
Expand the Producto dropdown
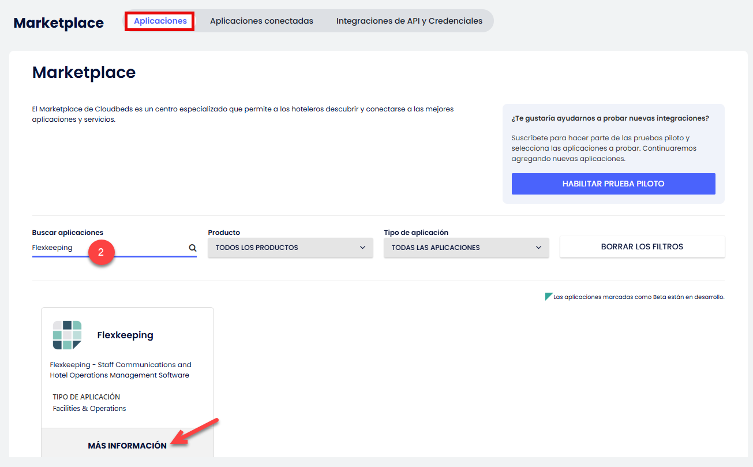[x=290, y=248]
